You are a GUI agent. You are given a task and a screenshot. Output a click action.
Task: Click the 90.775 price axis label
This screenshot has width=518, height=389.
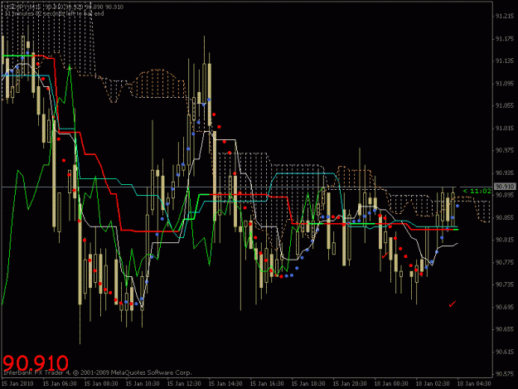[505, 262]
